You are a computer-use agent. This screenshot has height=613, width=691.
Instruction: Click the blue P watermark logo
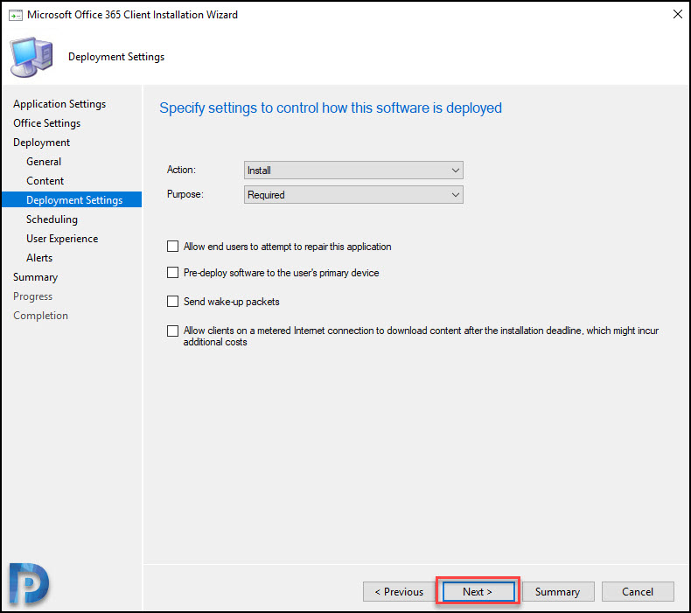tap(29, 583)
